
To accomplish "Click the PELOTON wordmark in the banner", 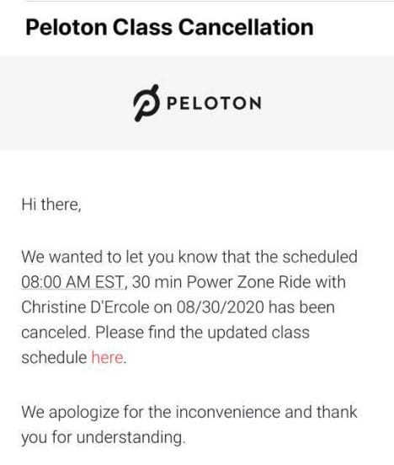I will (214, 104).
